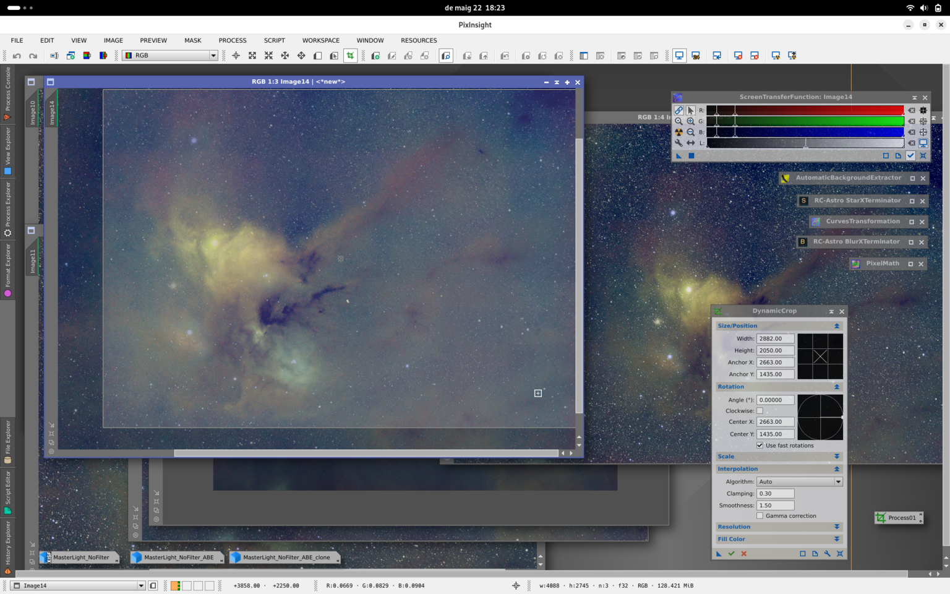Click STF zoom out magnifier icon
Image resolution: width=950 pixels, height=594 pixels.
click(x=690, y=132)
